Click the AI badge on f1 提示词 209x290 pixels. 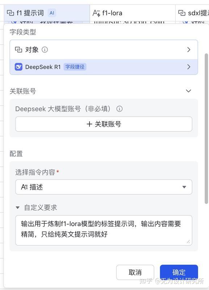53,12
